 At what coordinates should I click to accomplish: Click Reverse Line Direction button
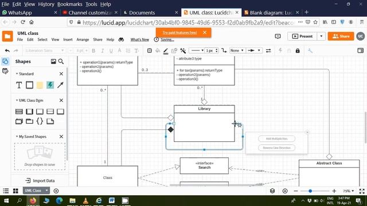pos(276,148)
